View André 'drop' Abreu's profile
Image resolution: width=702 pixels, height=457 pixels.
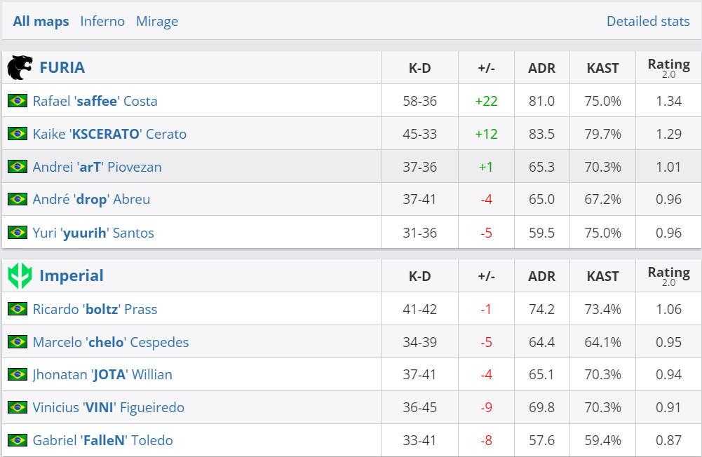tap(91, 200)
